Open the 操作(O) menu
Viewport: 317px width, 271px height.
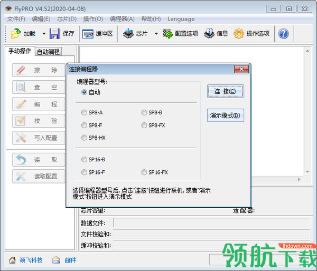pos(93,19)
